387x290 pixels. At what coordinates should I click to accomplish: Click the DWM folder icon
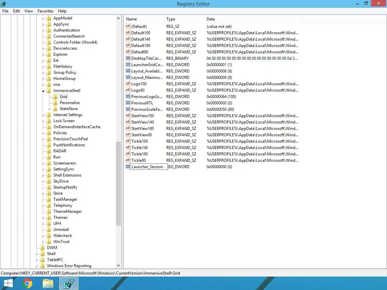coord(43,248)
